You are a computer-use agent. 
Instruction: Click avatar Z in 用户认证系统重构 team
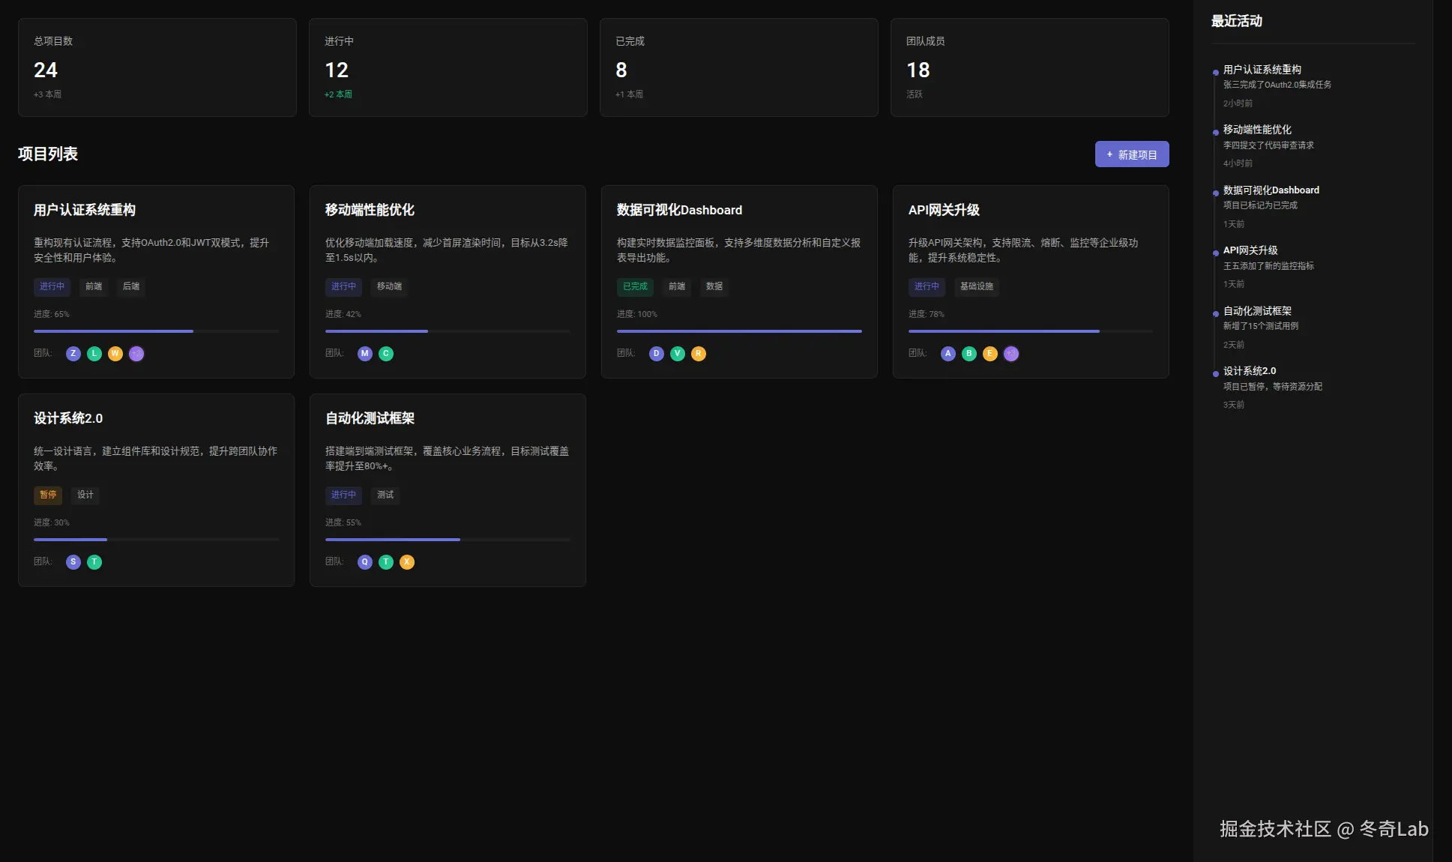[73, 353]
